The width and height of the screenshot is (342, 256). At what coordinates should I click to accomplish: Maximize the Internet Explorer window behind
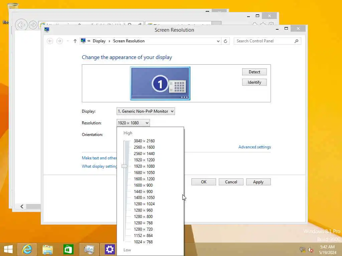click(258, 16)
